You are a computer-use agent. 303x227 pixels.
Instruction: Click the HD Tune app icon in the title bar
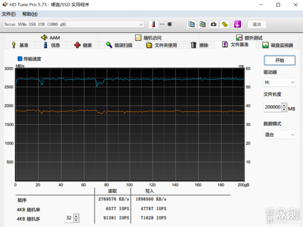5,5
